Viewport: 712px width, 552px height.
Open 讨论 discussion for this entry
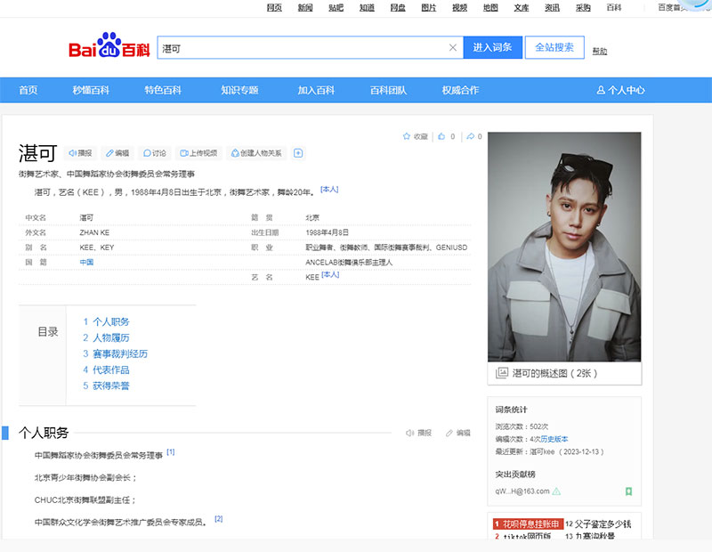click(153, 153)
